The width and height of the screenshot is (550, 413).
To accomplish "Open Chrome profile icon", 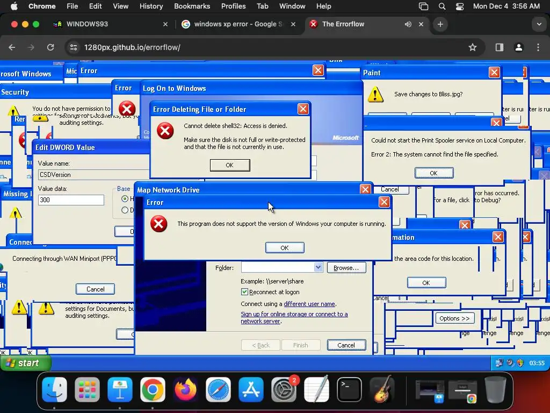I will click(519, 47).
